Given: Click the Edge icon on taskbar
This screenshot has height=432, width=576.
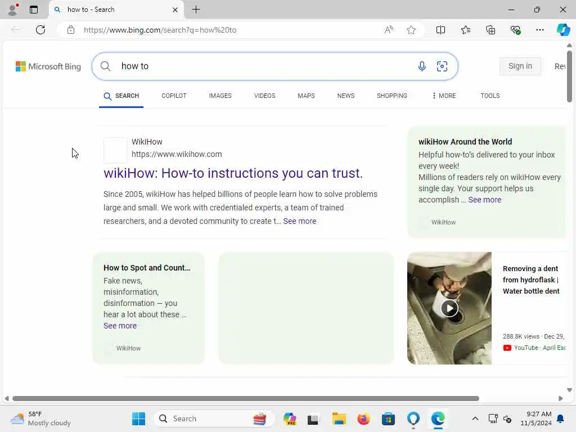Looking at the screenshot, I should (x=438, y=418).
